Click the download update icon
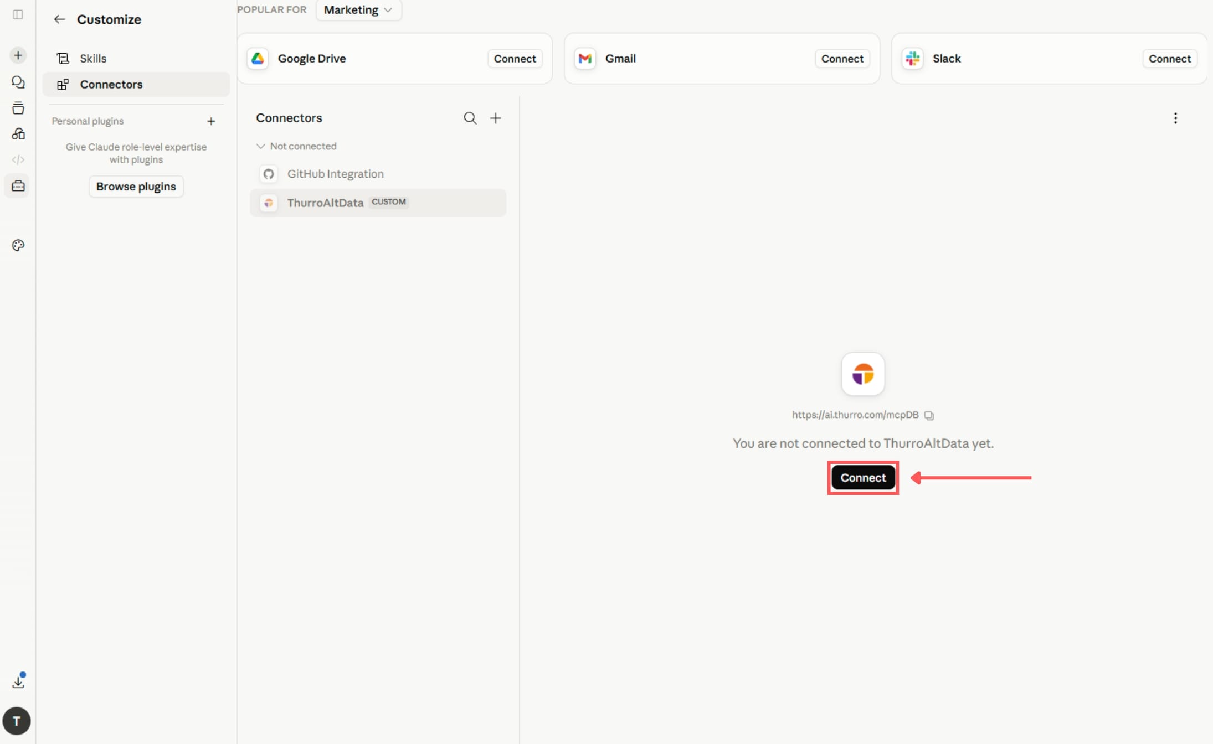Image resolution: width=1213 pixels, height=744 pixels. 18,681
